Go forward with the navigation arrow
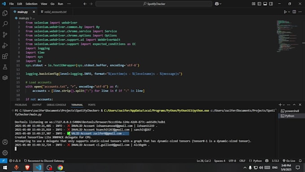 [x=91, y=4]
